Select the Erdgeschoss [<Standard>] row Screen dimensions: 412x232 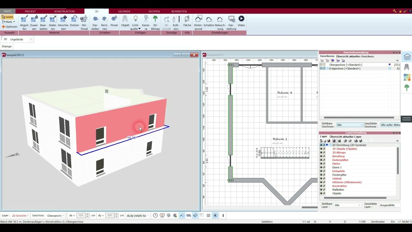pyautogui.click(x=360, y=69)
